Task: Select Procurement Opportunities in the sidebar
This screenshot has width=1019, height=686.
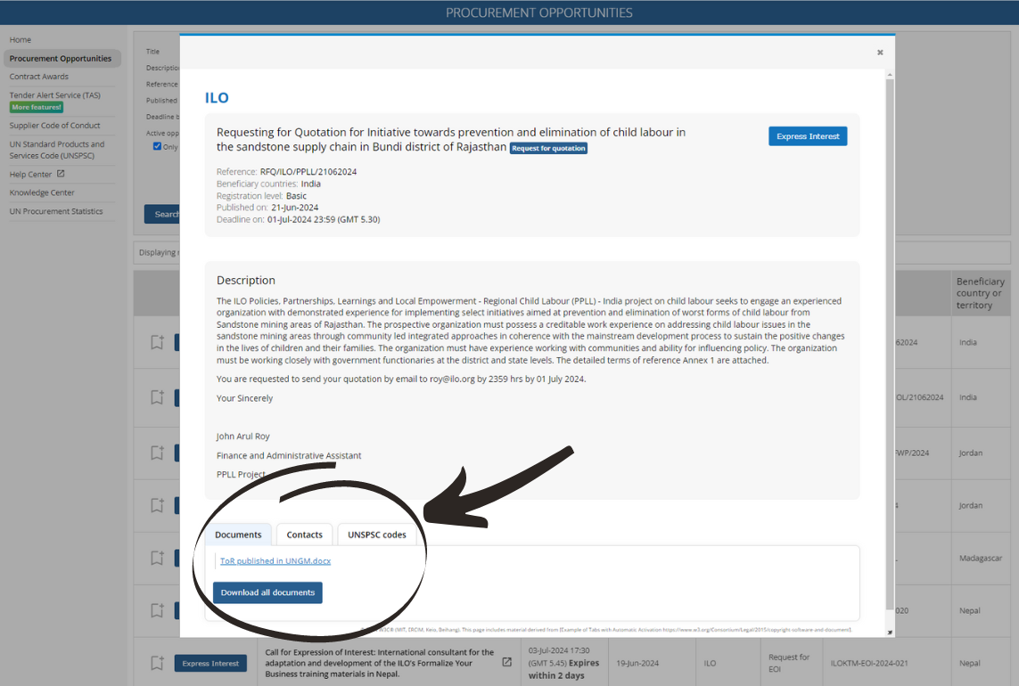Action: tap(61, 59)
